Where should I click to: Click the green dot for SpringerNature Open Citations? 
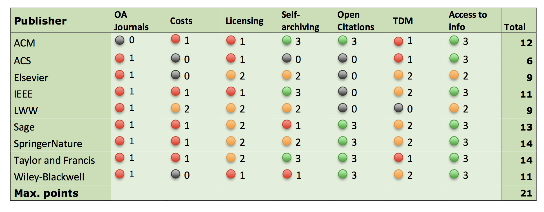[x=343, y=141]
